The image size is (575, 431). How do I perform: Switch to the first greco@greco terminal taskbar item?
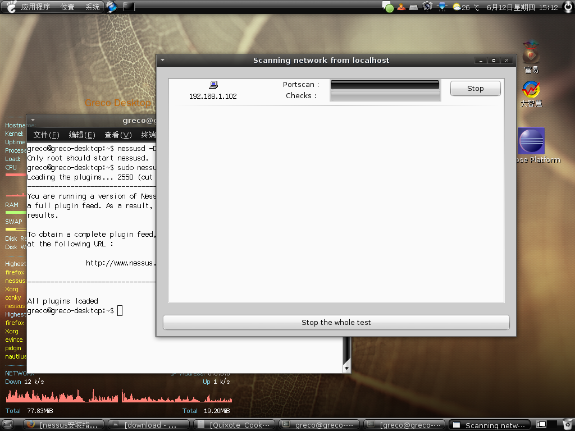coord(319,425)
